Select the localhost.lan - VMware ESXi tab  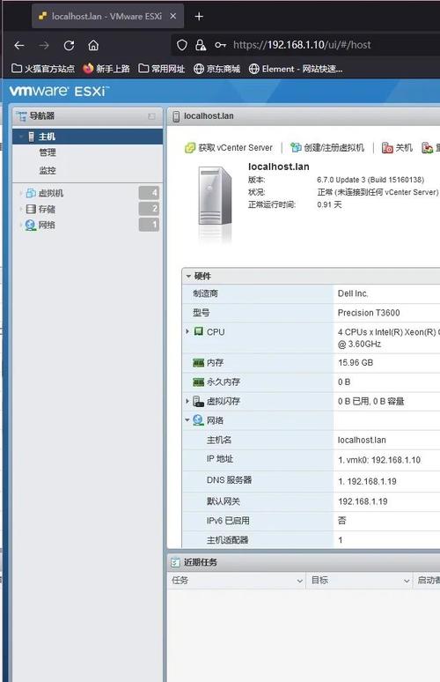107,16
